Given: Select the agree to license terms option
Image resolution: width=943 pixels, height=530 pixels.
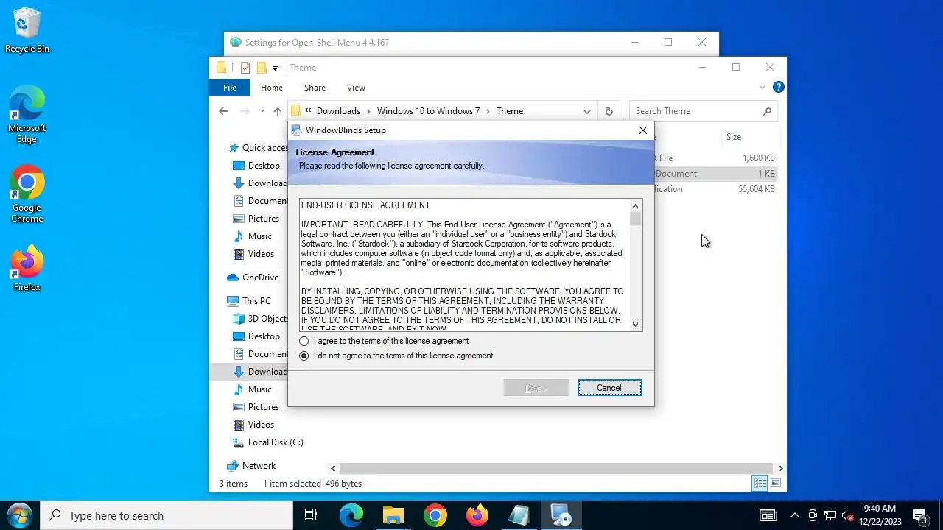Looking at the screenshot, I should pos(304,342).
